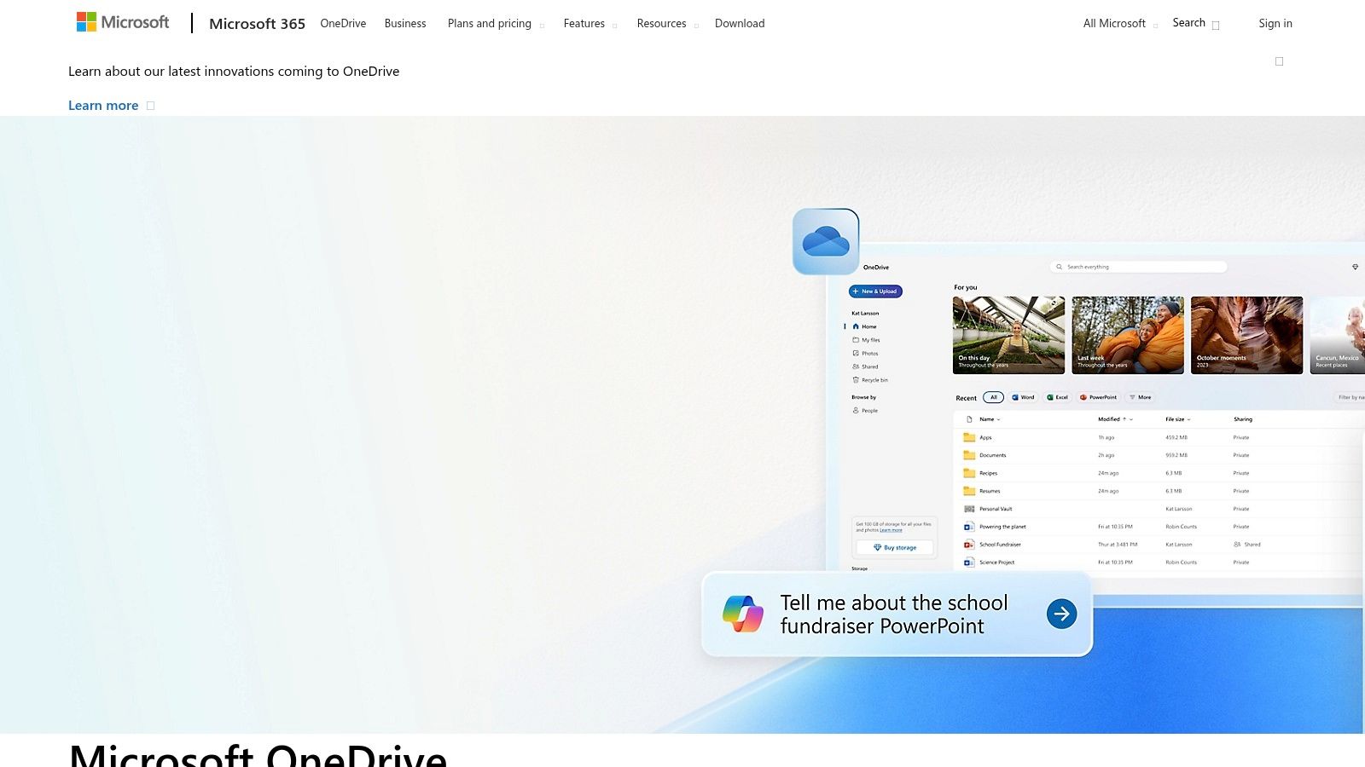1365x767 pixels.
Task: Click the 'Personal Vault' row name
Action: pyautogui.click(x=996, y=509)
